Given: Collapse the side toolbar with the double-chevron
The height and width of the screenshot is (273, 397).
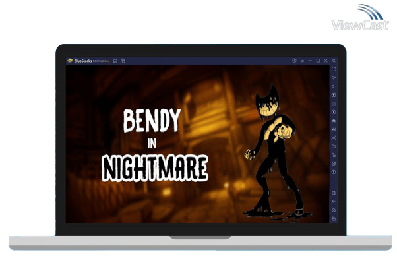Looking at the screenshot, I should (x=334, y=61).
